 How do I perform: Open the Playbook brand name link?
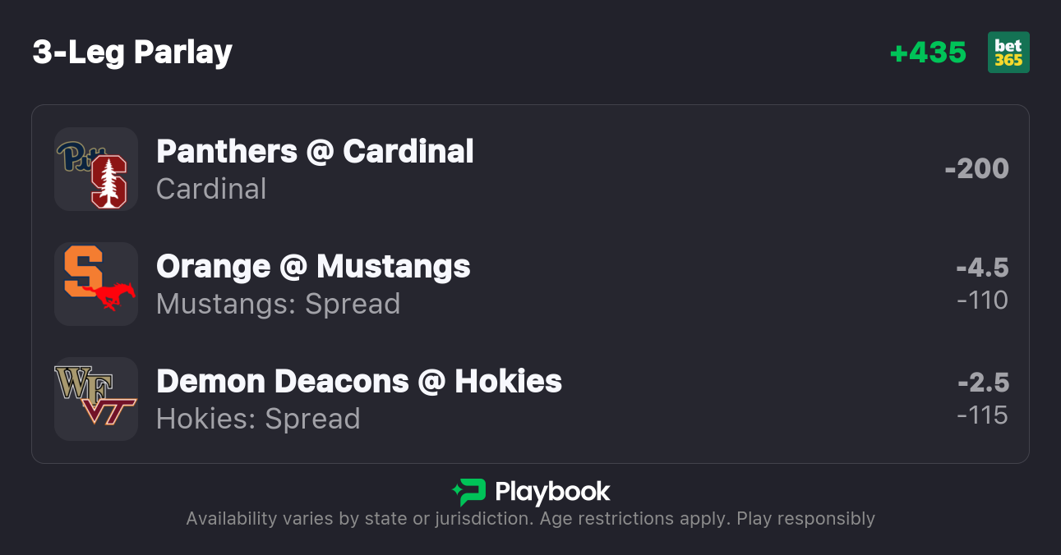pos(552,492)
